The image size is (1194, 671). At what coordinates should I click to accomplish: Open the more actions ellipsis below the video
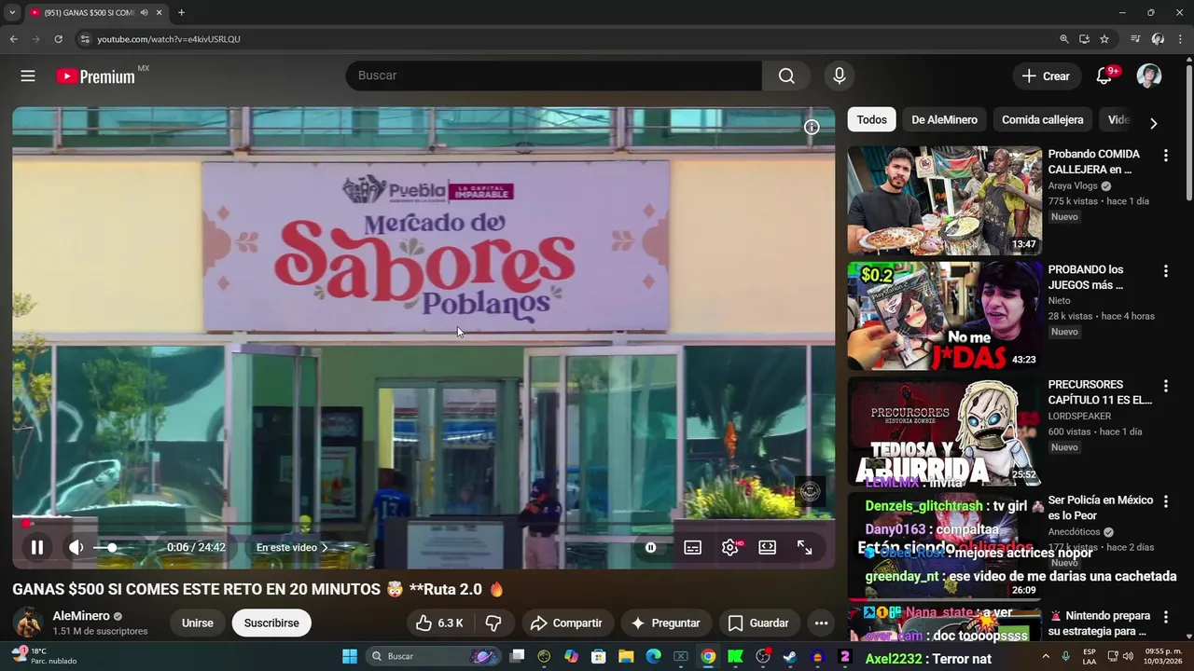821,623
